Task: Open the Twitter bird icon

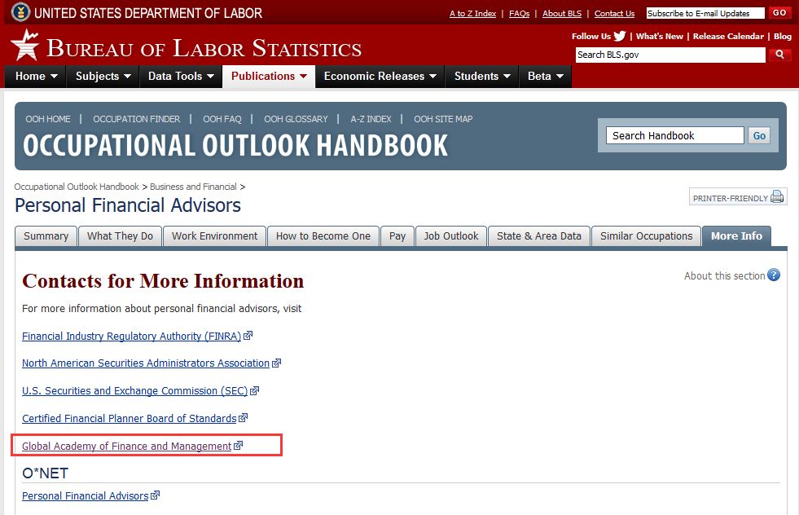Action: [620, 36]
